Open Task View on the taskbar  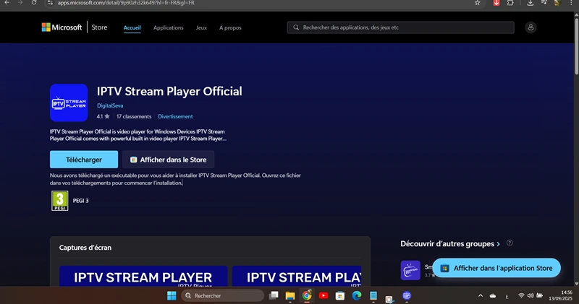coord(274,295)
